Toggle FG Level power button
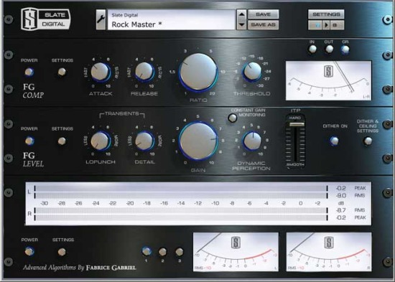Viewport: 395px width, 282px height. coord(29,141)
